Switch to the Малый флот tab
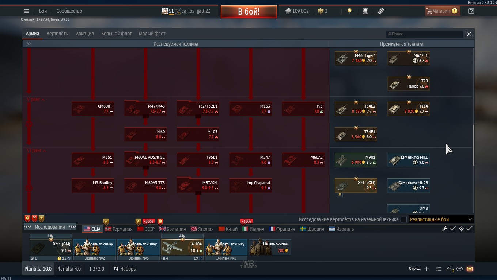 152,34
